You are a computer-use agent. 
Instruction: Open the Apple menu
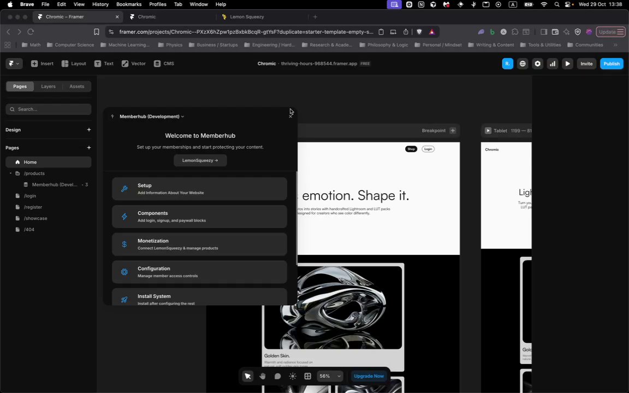coord(10,4)
